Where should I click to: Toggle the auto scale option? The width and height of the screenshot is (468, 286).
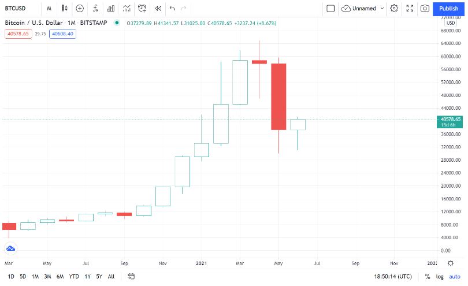point(456,276)
